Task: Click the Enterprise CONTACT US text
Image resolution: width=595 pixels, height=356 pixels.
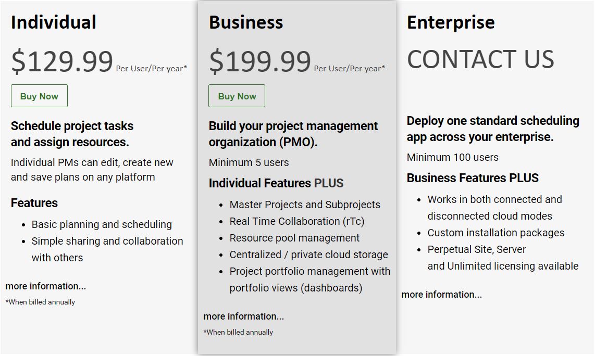Action: pyautogui.click(x=480, y=59)
